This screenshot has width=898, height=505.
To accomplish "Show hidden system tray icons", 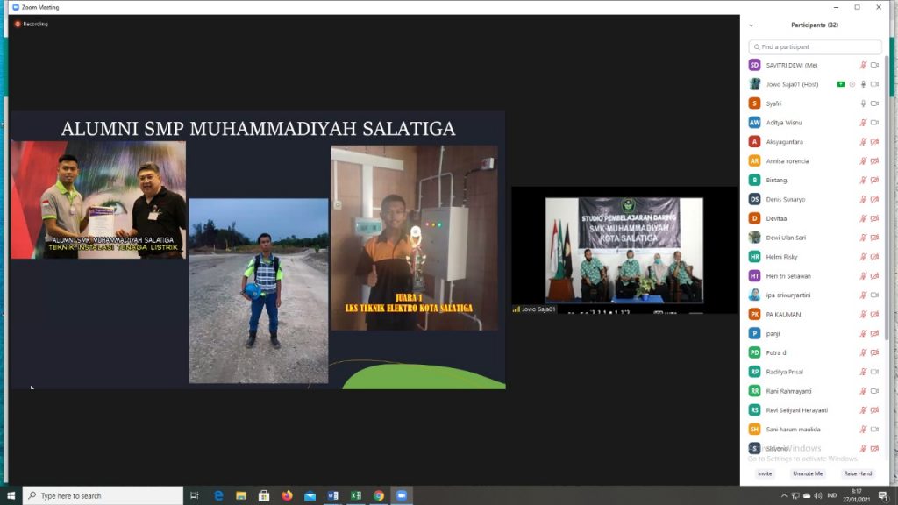I will tap(783, 496).
